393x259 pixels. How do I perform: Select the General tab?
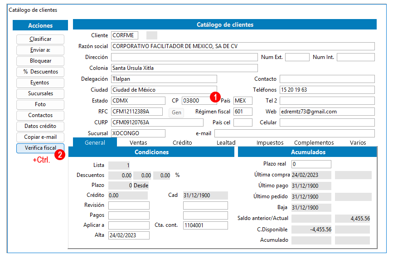point(95,143)
